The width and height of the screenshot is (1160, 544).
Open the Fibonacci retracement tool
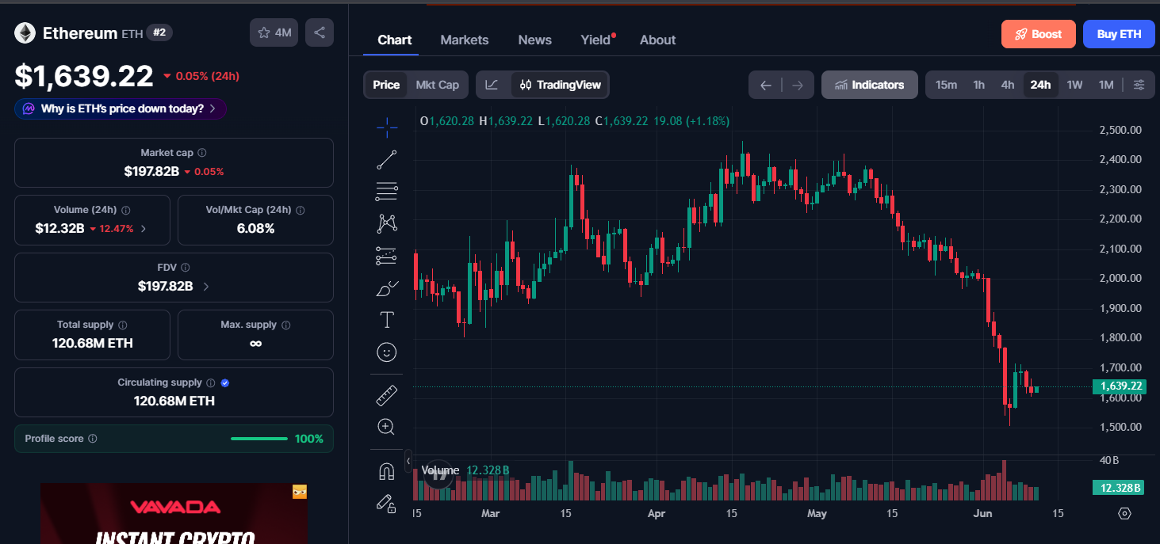click(x=387, y=191)
